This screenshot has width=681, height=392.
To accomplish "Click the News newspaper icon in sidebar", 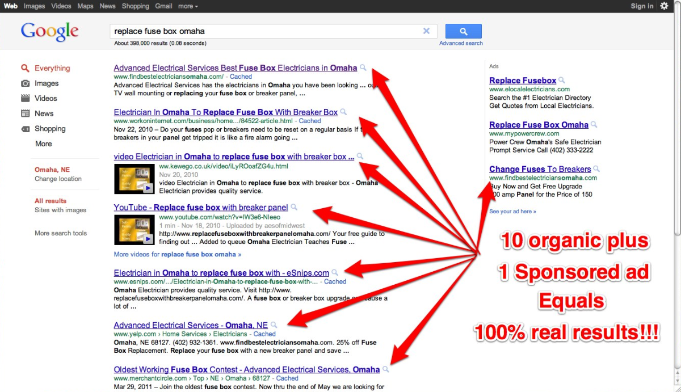I will pyautogui.click(x=25, y=113).
